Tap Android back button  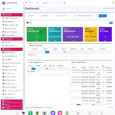[101, 113]
